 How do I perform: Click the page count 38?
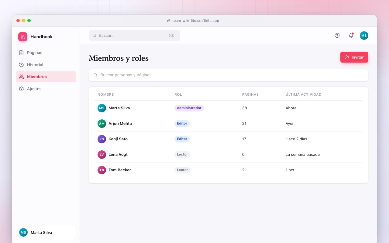245,108
